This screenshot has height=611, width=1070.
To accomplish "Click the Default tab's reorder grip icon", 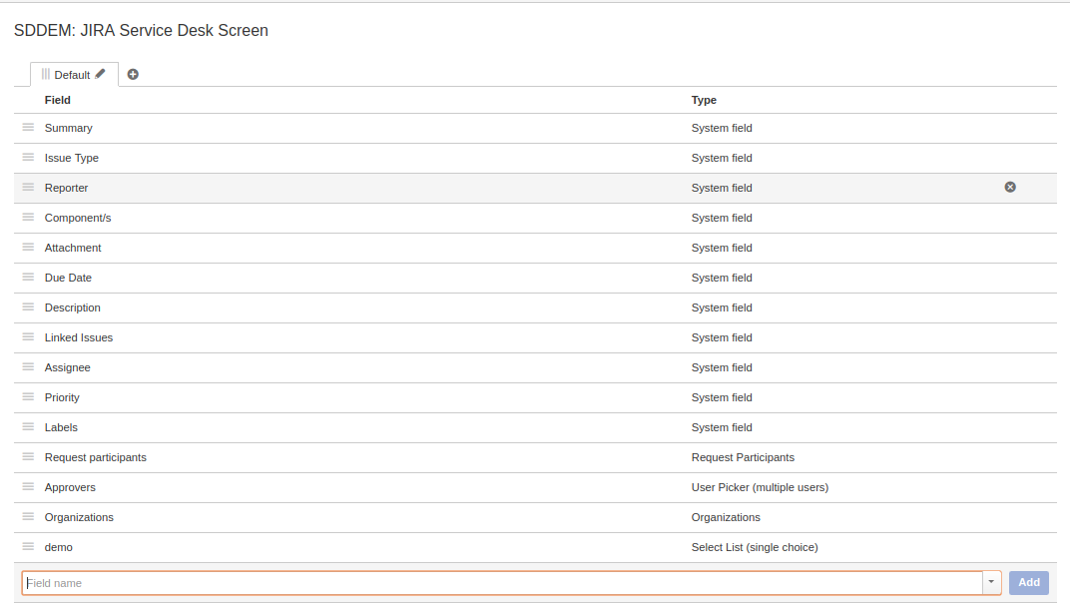I will click(x=45, y=75).
